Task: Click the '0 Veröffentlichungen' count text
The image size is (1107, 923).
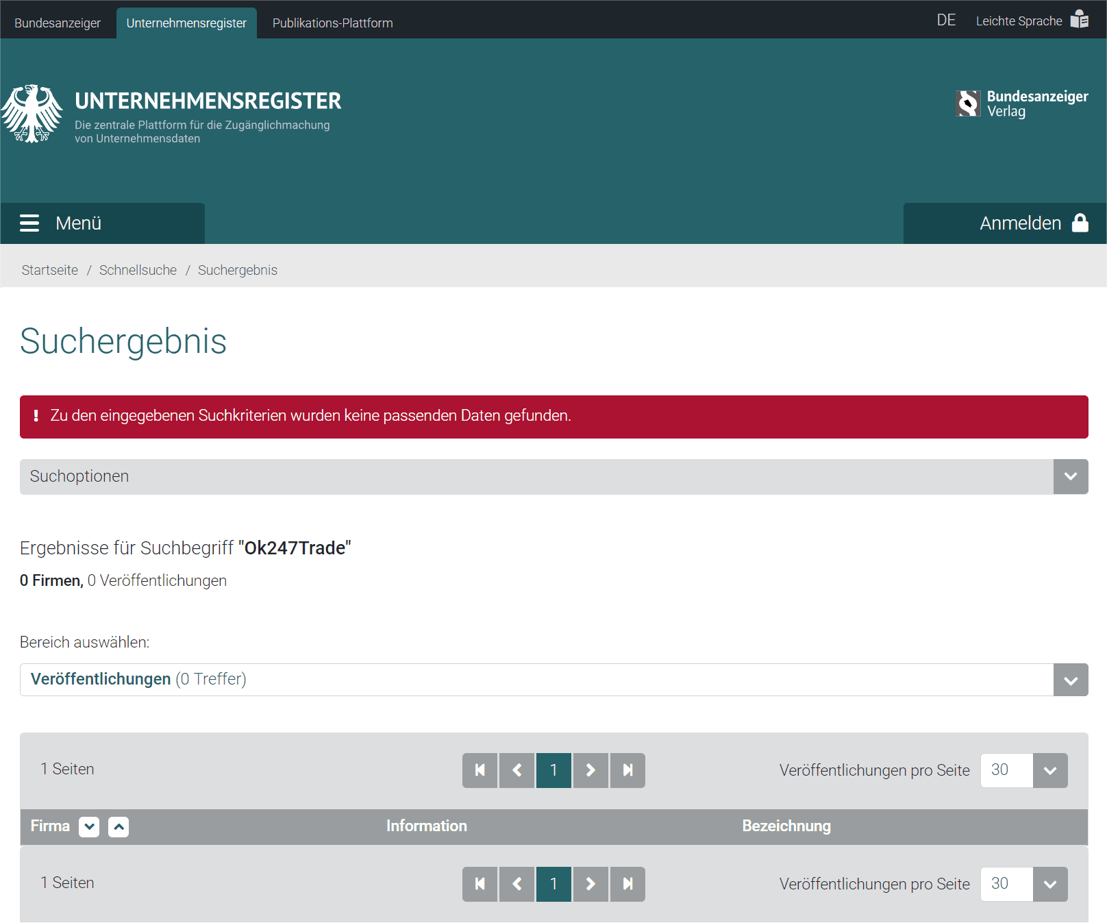Action: (x=157, y=580)
